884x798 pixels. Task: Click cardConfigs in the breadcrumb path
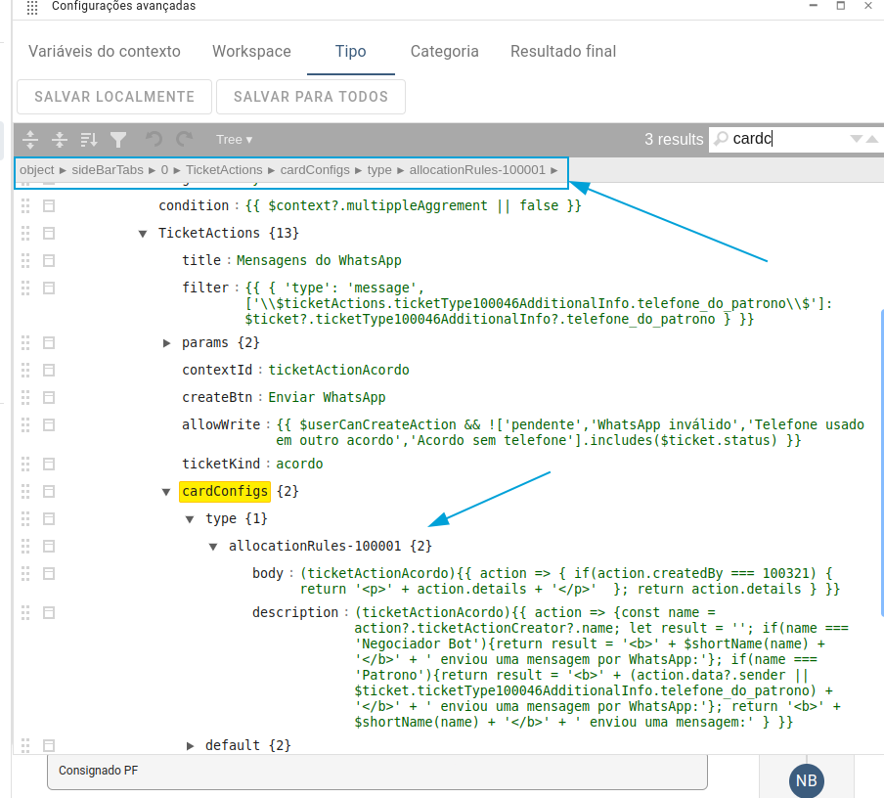pos(315,170)
